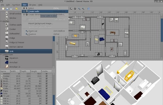Sort furniture by Visible column header
Viewport: 163px width, 105px height.
point(46,71)
